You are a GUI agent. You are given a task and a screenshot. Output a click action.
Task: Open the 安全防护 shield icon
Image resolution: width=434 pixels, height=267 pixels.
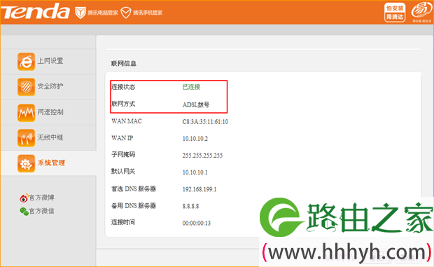(x=26, y=87)
